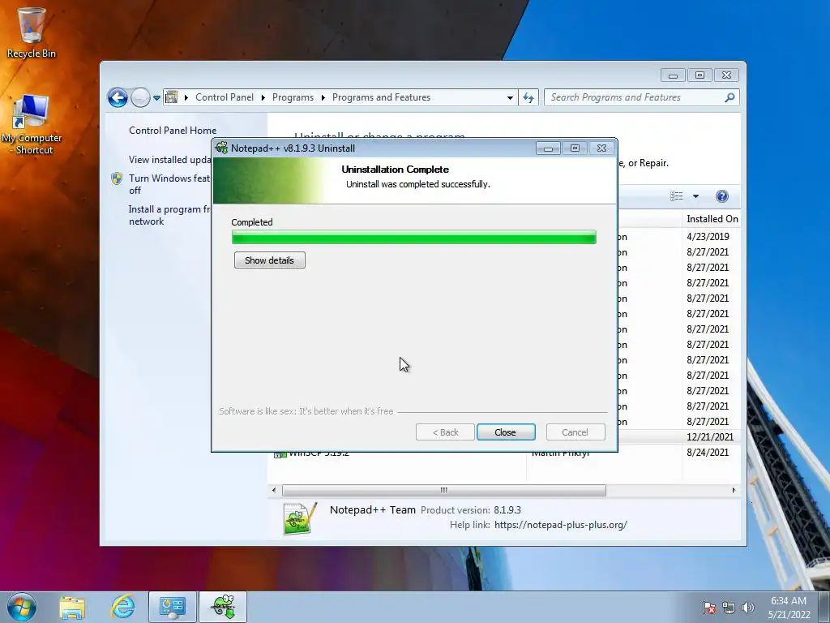
Task: Open Action Center flag tray icon
Action: (x=709, y=608)
